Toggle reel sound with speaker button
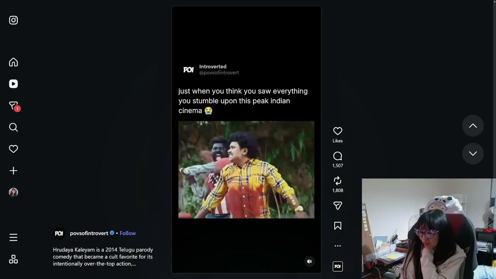The image size is (496, 279). click(309, 261)
